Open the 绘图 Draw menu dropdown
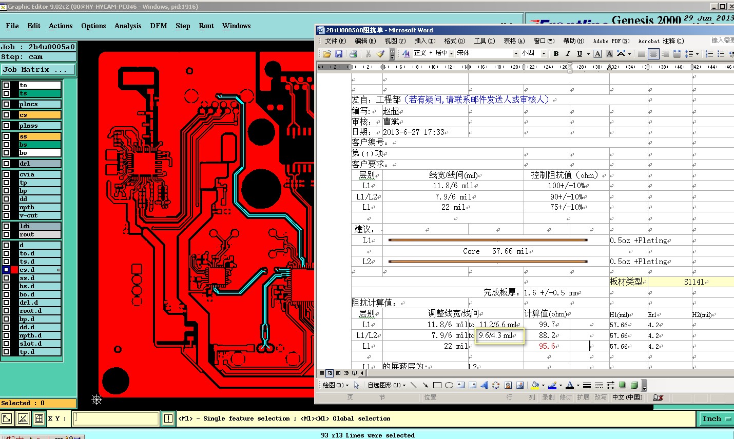This screenshot has height=439, width=734. click(335, 385)
